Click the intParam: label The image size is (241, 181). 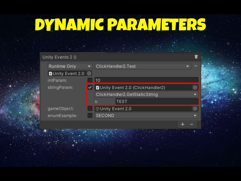coord(57,80)
